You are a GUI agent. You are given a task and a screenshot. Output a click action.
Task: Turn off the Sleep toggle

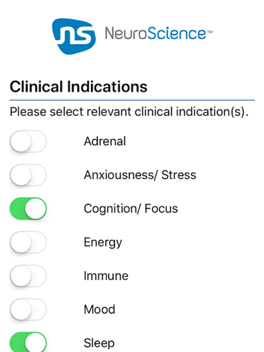(28, 342)
